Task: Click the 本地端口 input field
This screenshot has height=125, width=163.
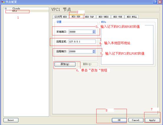Action: click(80, 32)
